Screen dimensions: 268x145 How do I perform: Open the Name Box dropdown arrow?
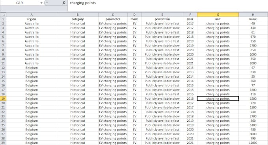[41, 3]
